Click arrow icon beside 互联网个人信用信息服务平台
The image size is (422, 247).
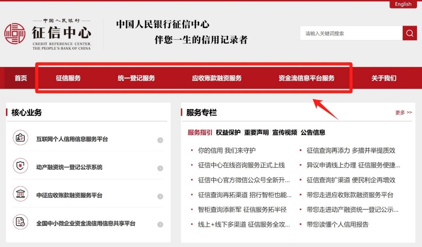coord(160,140)
